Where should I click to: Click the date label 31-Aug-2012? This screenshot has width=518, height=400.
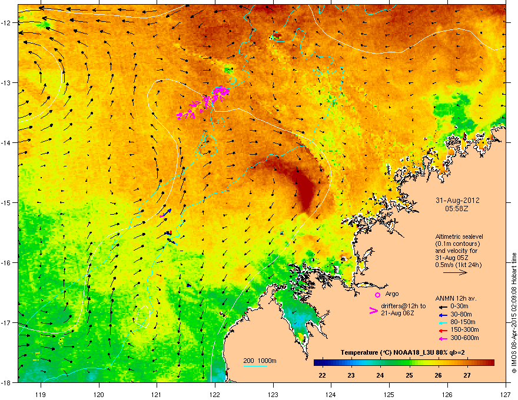(457, 201)
